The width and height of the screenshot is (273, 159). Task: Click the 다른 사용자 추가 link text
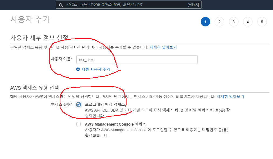click(96, 69)
